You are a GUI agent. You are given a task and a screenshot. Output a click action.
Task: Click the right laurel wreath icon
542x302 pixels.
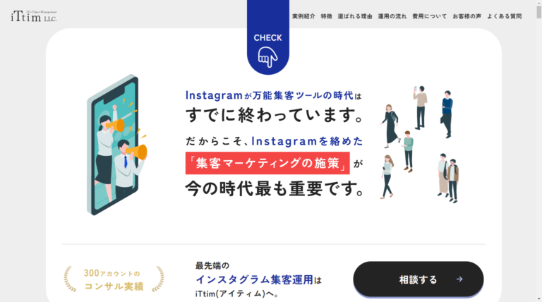click(x=158, y=279)
